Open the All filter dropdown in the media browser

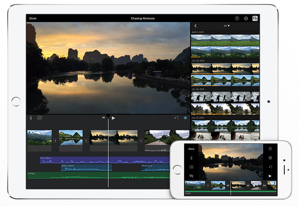point(226,26)
